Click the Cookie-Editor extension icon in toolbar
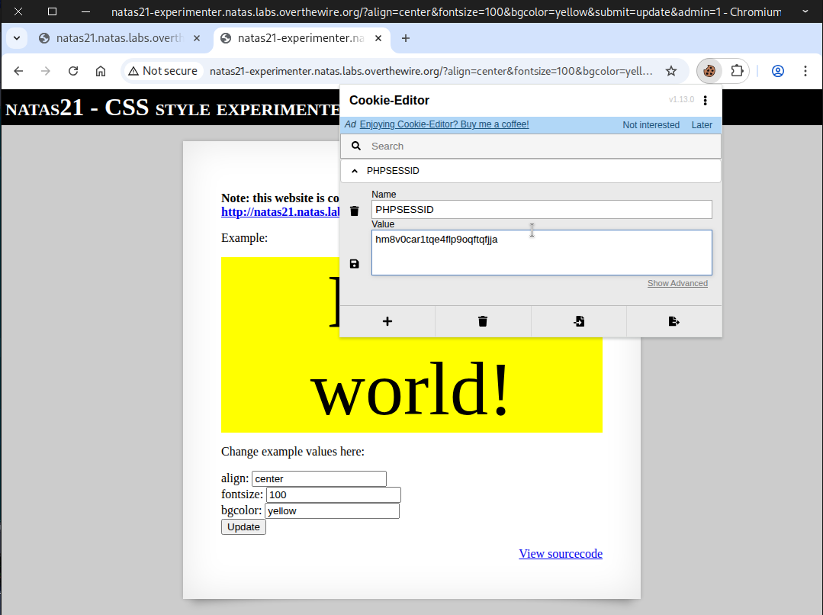Viewport: 823px width, 615px height. [x=709, y=71]
